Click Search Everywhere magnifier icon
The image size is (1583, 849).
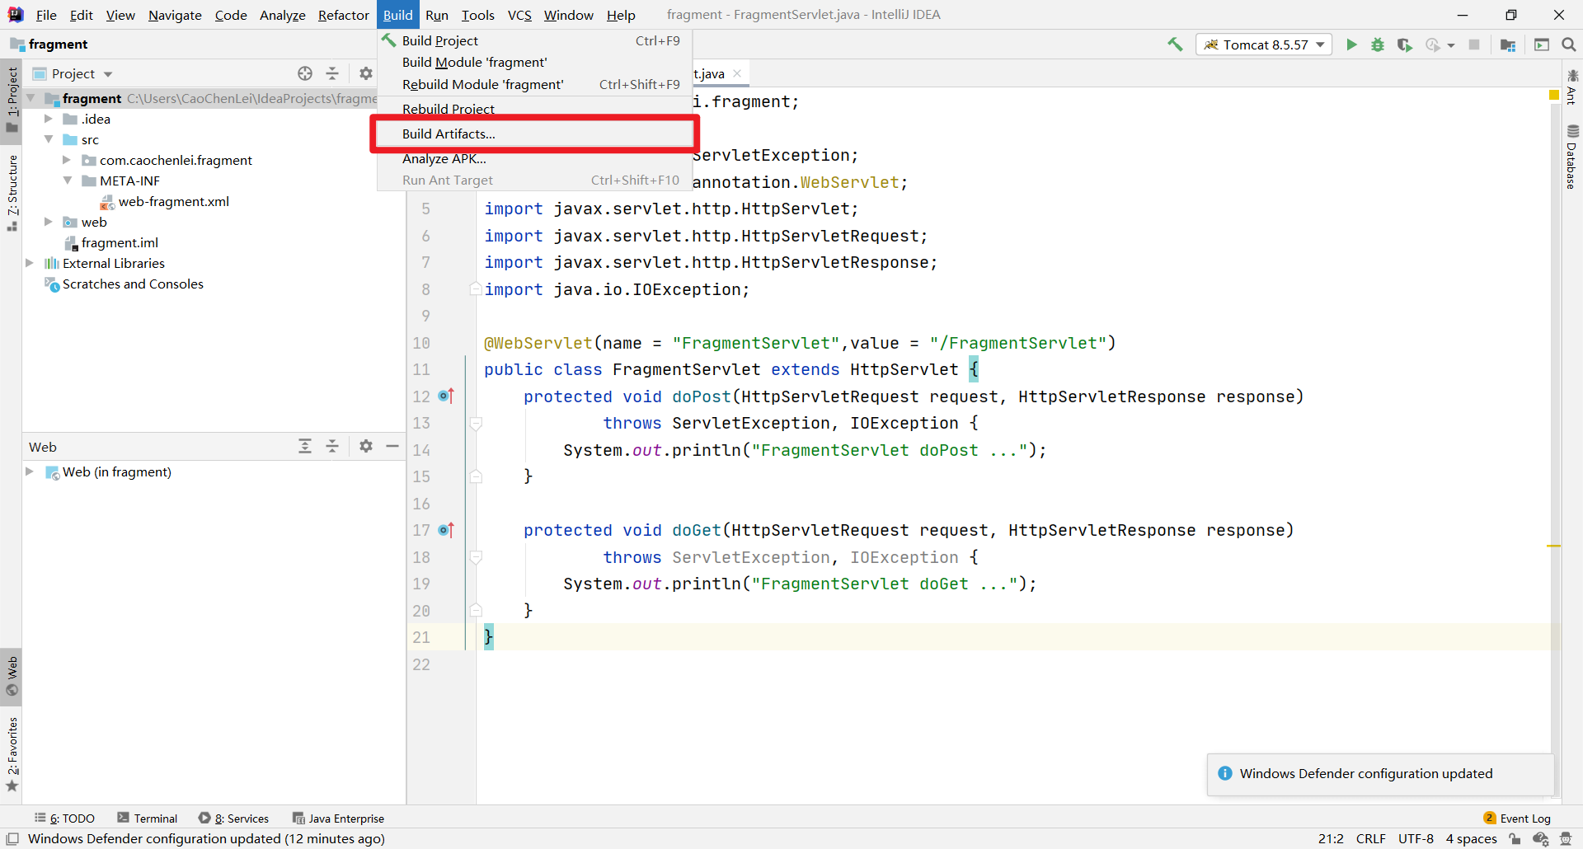click(x=1569, y=45)
